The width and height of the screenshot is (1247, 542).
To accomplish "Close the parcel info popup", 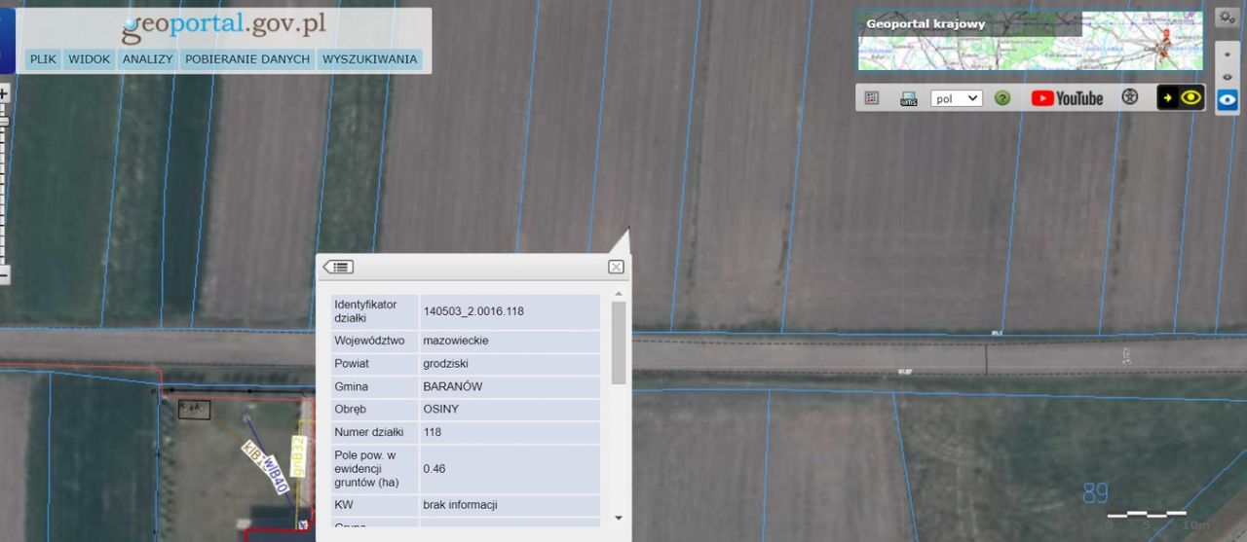I will (x=616, y=267).
